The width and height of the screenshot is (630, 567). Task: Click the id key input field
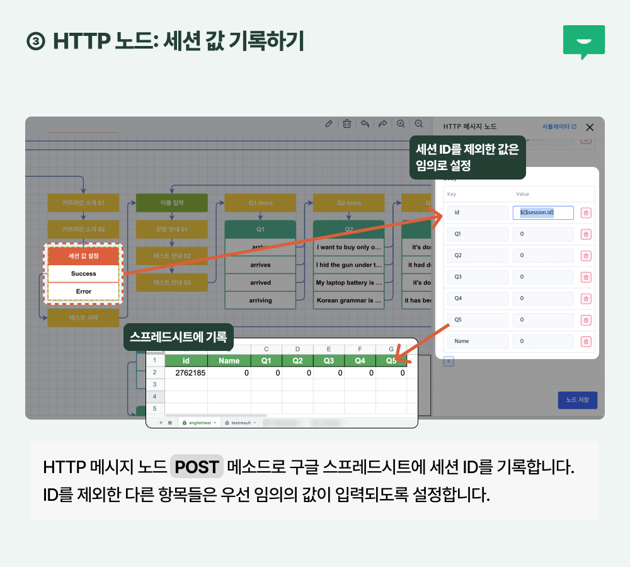pyautogui.click(x=478, y=212)
